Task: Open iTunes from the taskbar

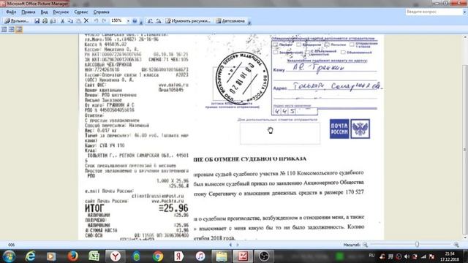Action: coord(200,256)
